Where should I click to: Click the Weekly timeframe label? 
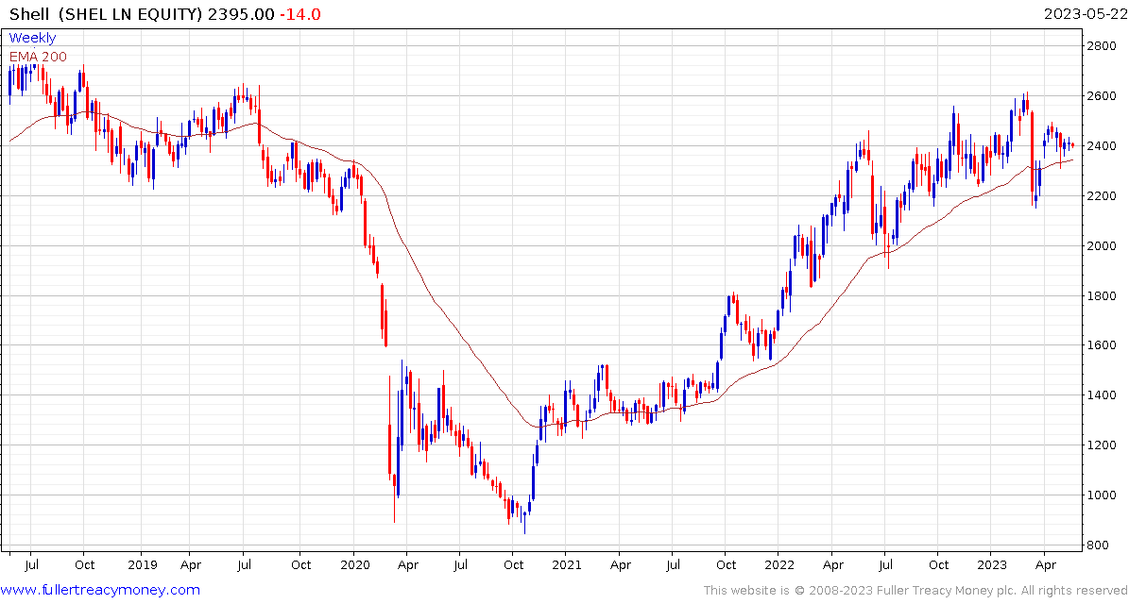coord(32,38)
